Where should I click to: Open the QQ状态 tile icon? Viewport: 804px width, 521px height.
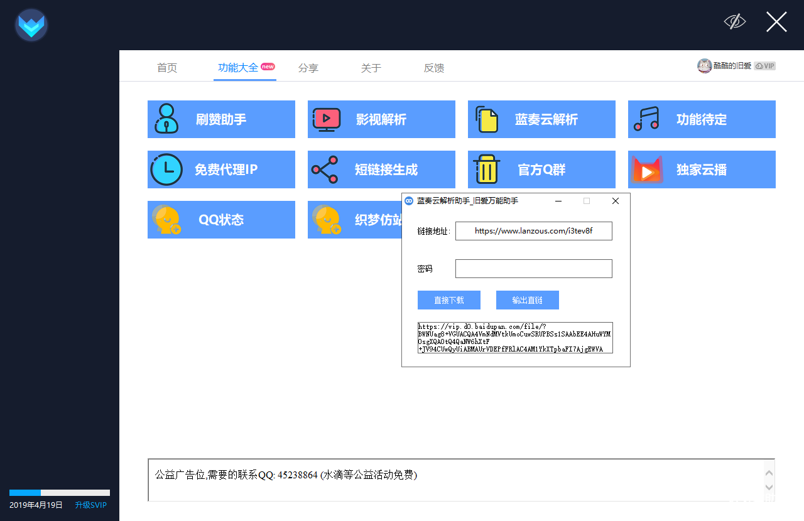click(166, 220)
